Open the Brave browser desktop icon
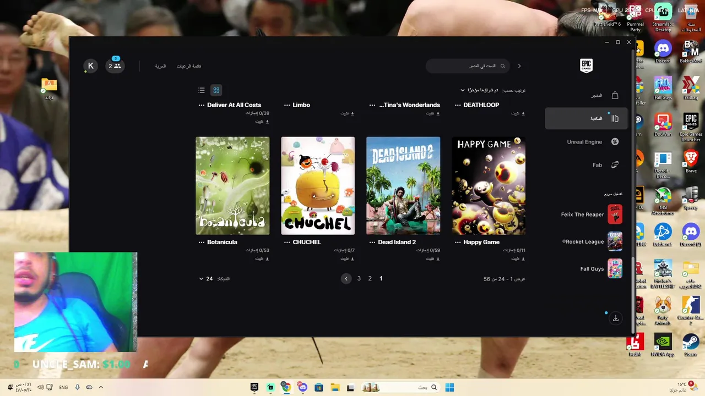This screenshot has width=705, height=396. click(x=691, y=162)
